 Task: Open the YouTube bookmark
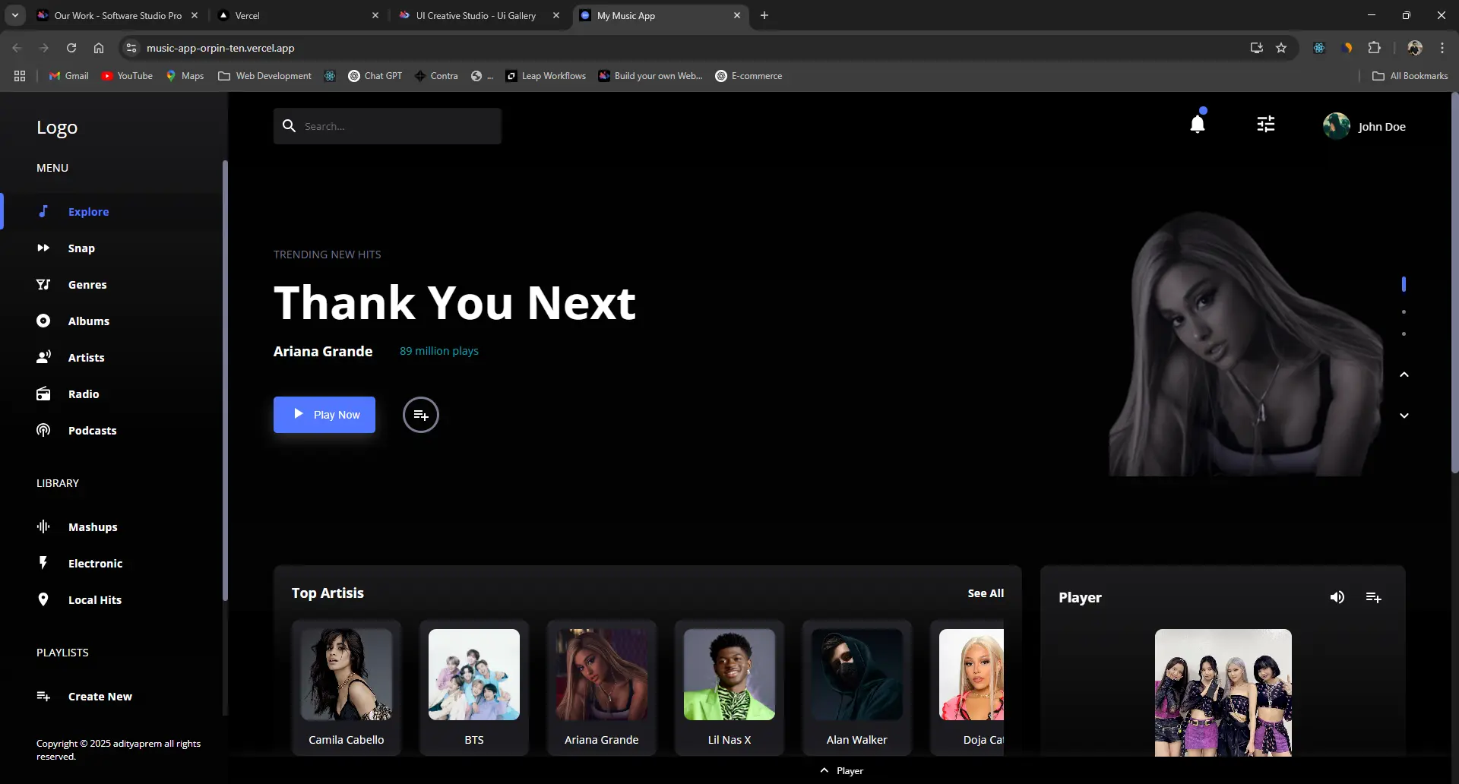coord(127,76)
